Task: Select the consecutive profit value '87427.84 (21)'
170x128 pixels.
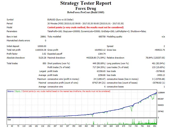Action: coord(99,83)
